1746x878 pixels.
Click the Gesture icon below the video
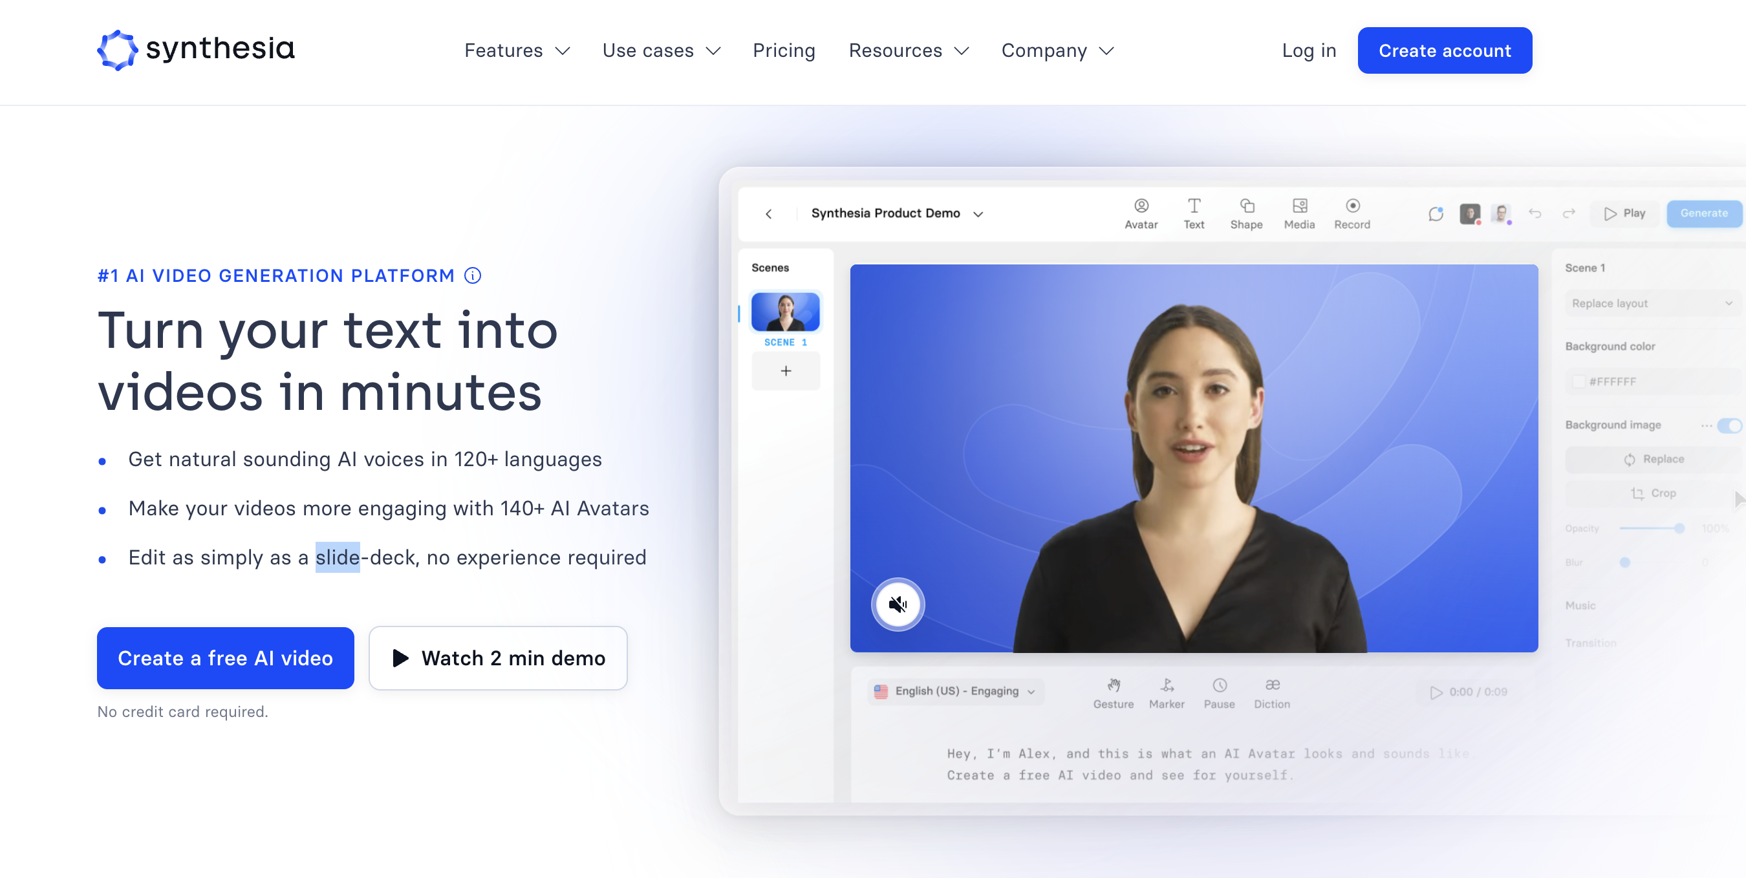pos(1113,685)
